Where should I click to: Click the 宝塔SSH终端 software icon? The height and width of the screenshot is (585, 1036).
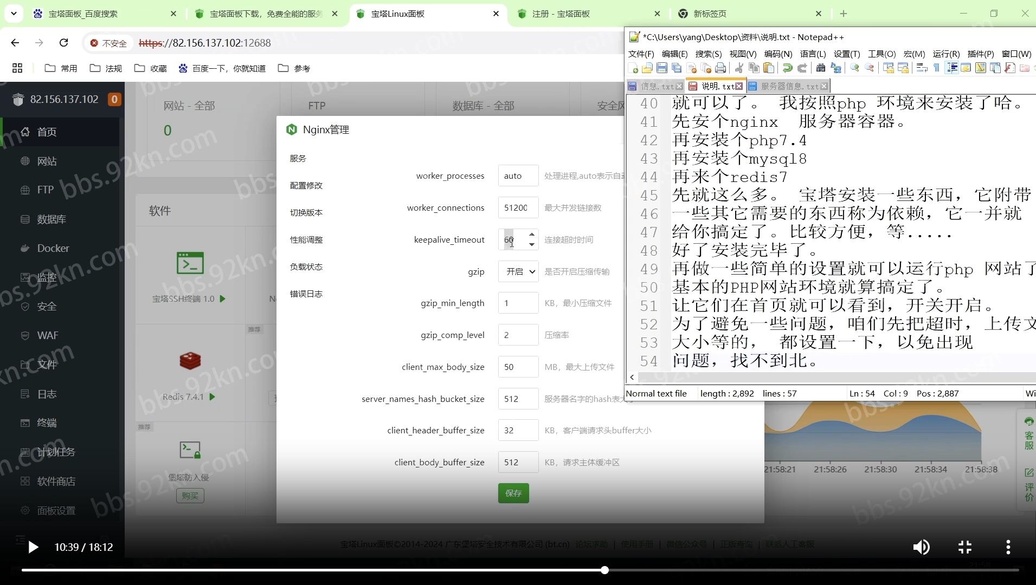click(190, 263)
